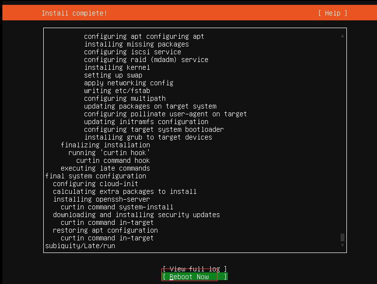This screenshot has height=284, width=377.
Task: Click the Reboot Now button
Action: [x=195, y=277]
